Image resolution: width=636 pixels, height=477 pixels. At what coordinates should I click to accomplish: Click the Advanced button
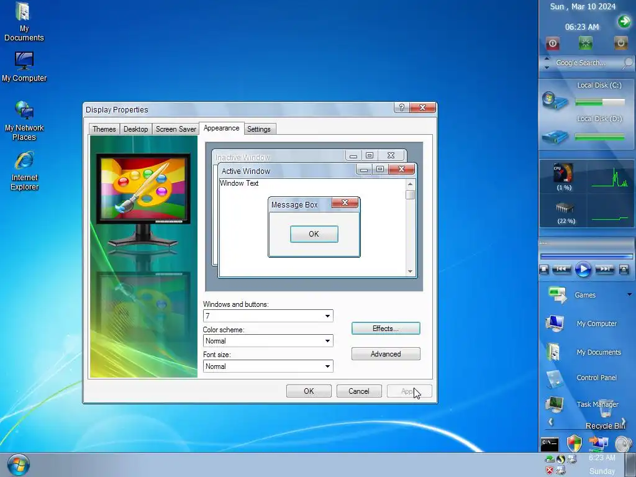click(x=386, y=353)
